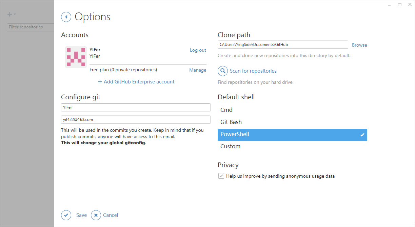Click Browse for clone path
This screenshot has width=415, height=227.
pyautogui.click(x=359, y=45)
